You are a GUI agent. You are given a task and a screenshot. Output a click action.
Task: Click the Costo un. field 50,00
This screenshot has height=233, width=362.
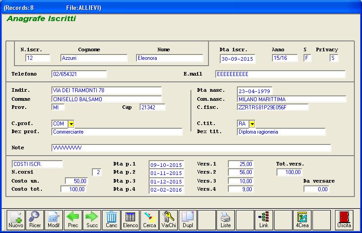(77, 181)
